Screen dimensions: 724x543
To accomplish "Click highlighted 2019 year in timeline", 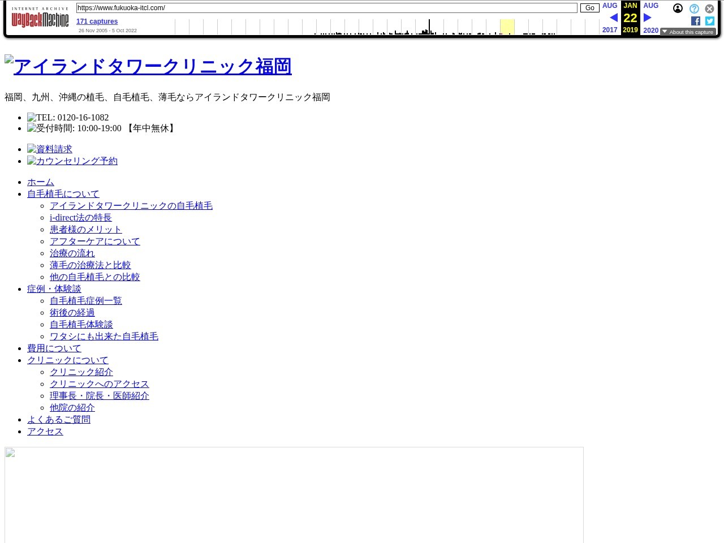I will (x=507, y=27).
